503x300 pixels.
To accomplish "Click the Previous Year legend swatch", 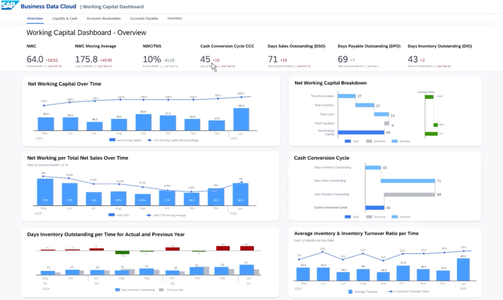I will 161,290.
